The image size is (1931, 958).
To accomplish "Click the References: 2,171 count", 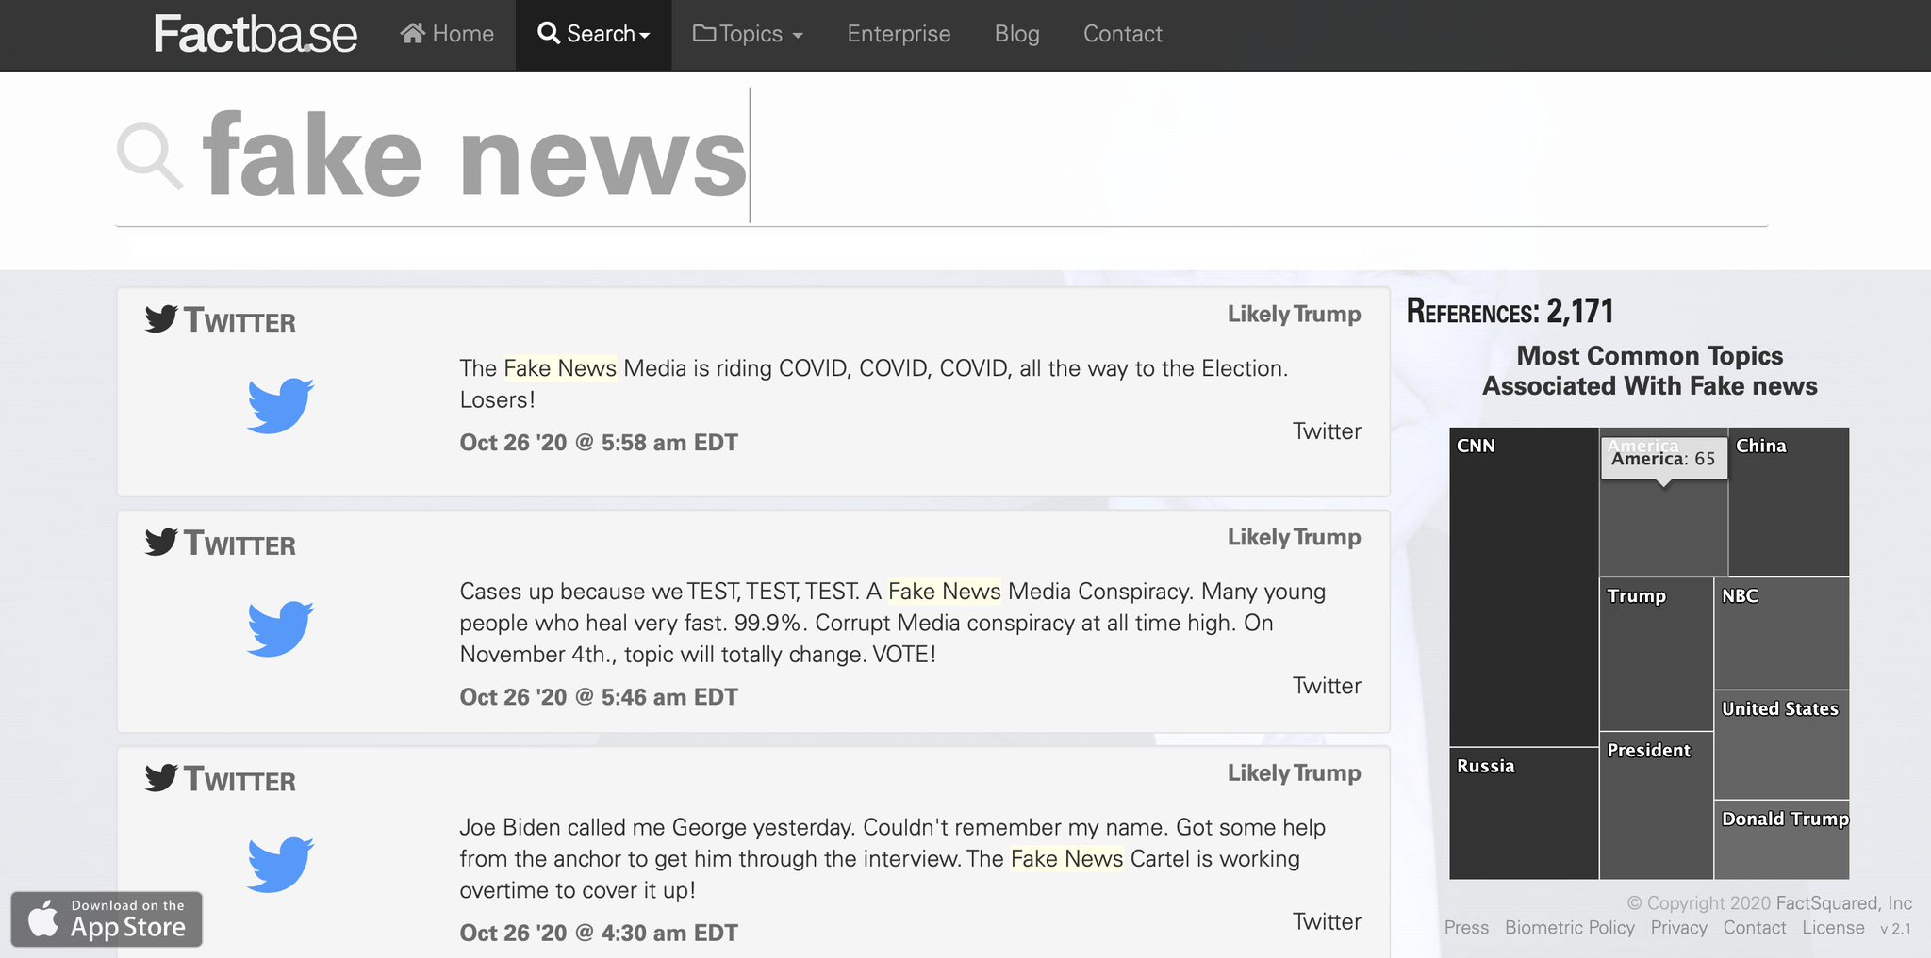I will [x=1510, y=311].
